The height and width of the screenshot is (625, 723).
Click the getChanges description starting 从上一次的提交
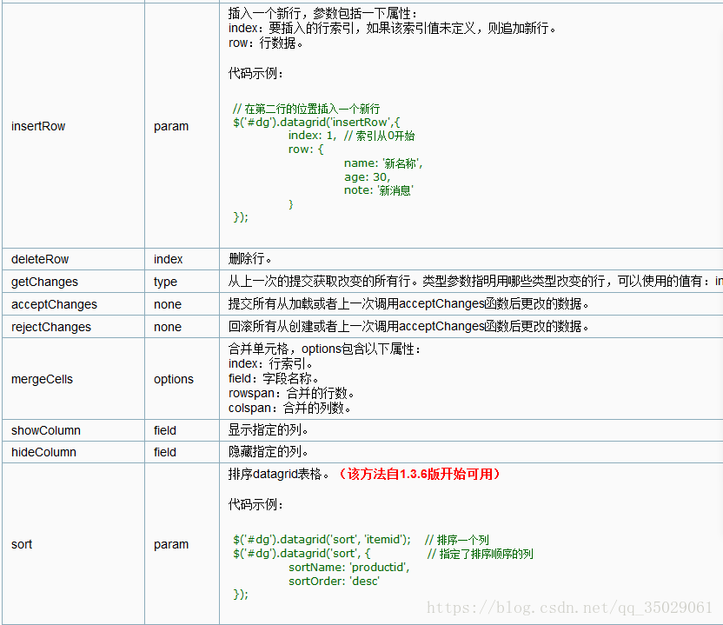point(475,282)
